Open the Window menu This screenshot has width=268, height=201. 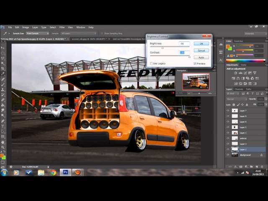(81, 27)
